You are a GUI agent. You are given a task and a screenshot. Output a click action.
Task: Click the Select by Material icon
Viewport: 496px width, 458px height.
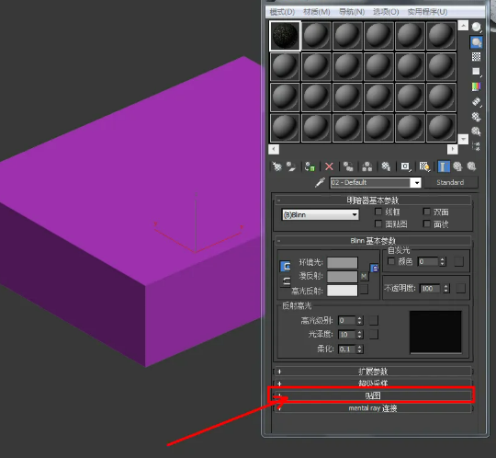point(477,132)
